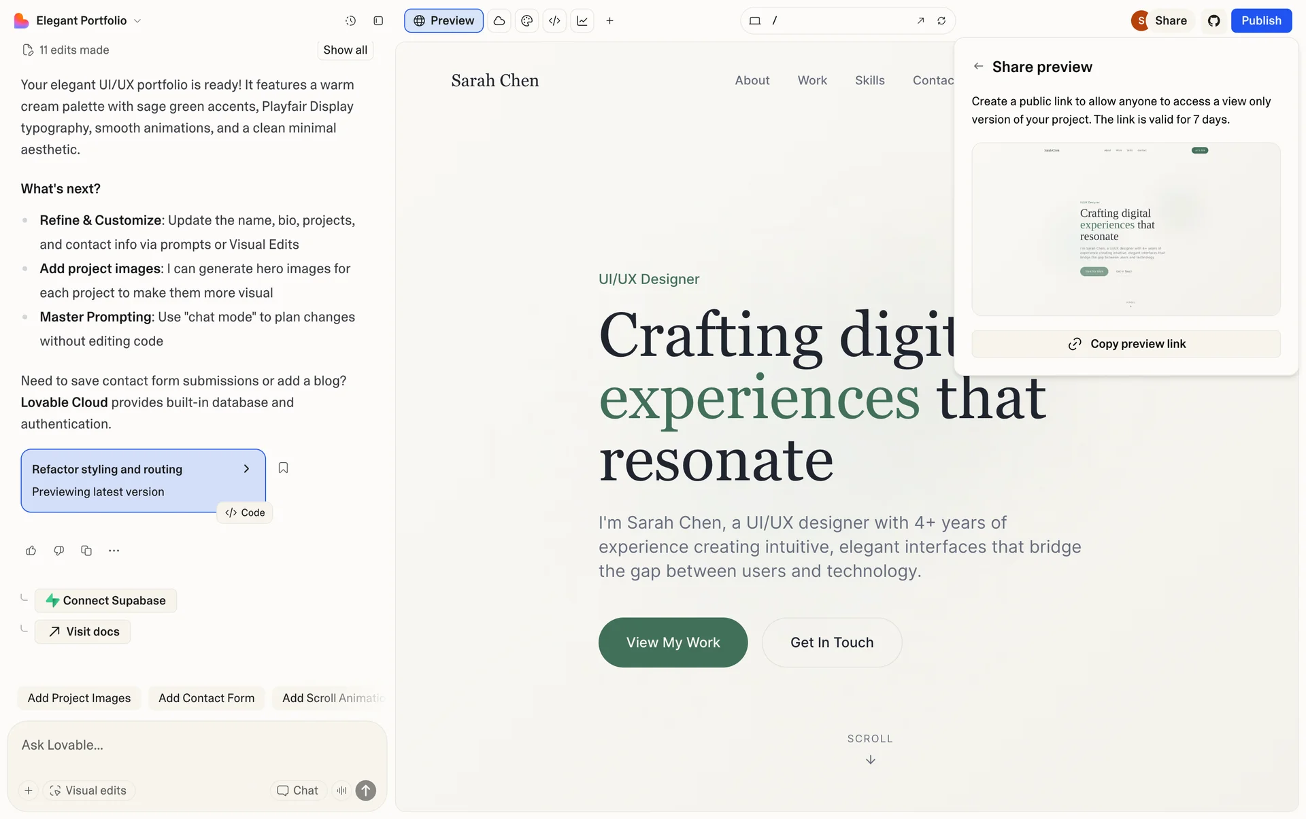Open the analytics chart icon
This screenshot has height=819, width=1306.
click(582, 21)
